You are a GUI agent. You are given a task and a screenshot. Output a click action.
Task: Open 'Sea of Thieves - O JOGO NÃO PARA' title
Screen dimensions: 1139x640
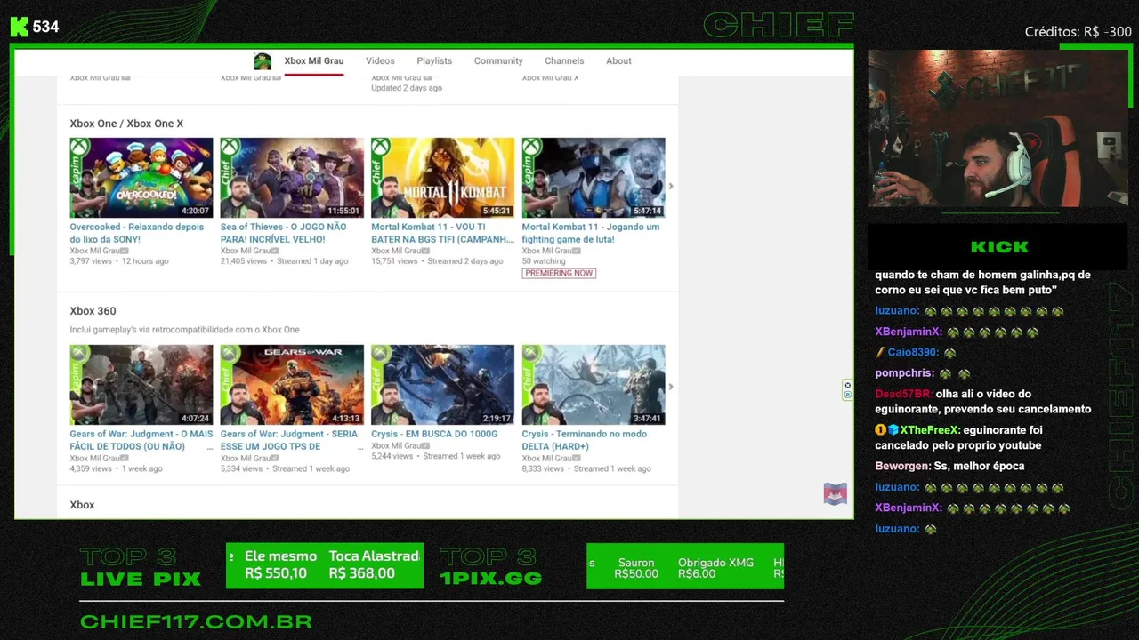pyautogui.click(x=284, y=233)
